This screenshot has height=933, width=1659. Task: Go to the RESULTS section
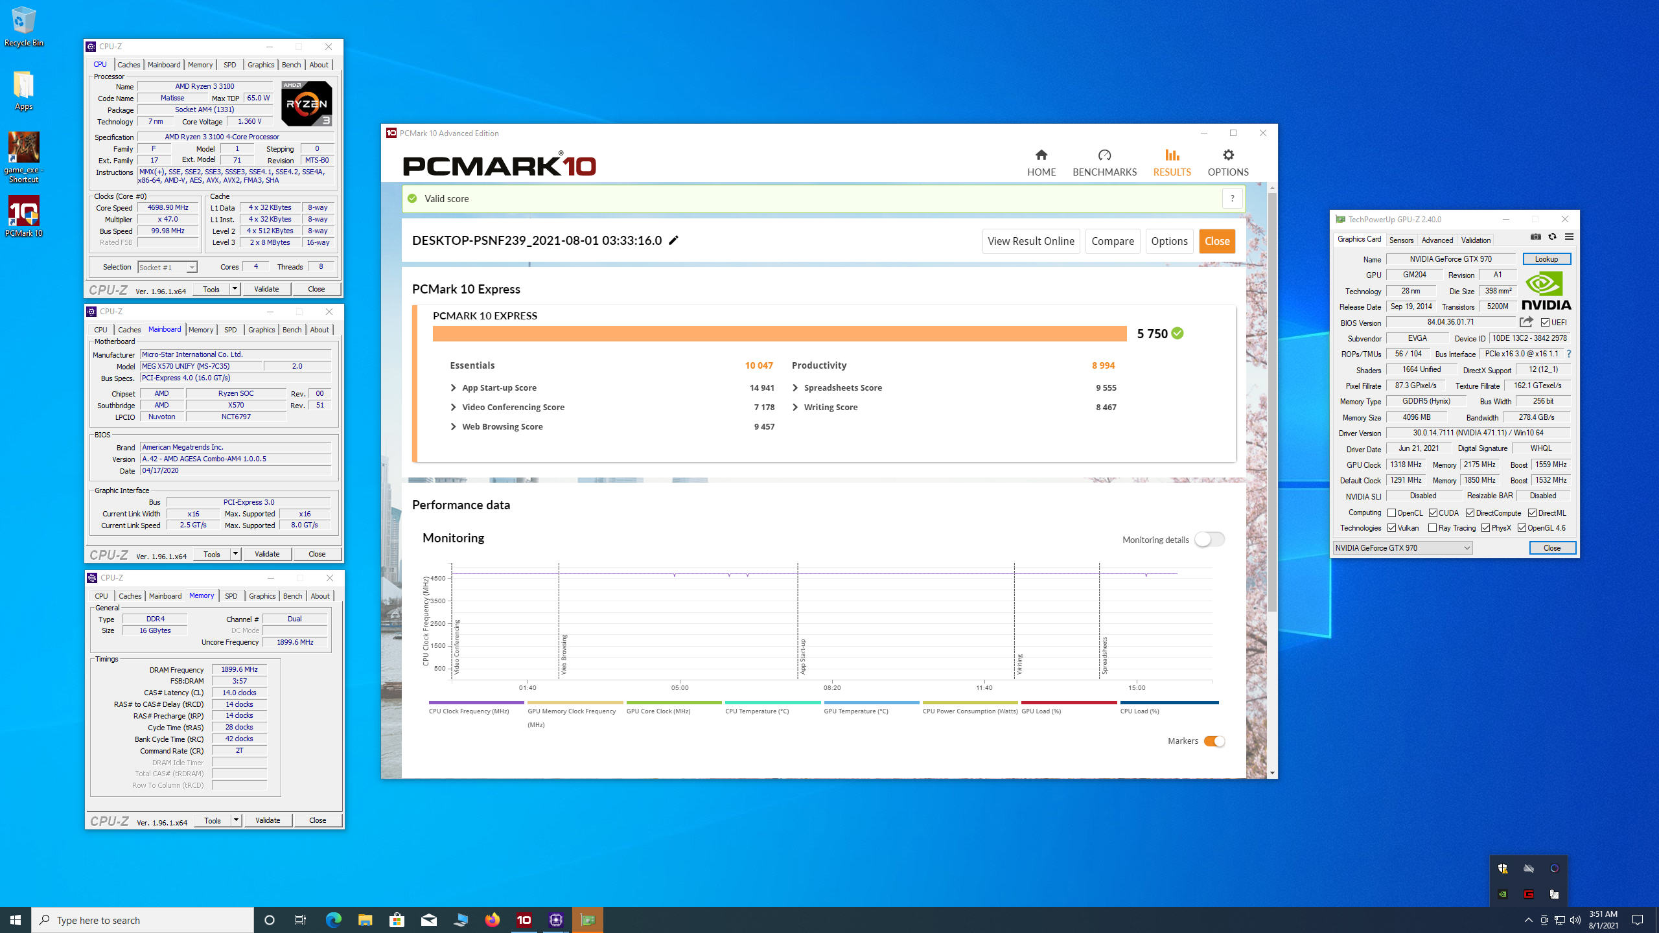click(1172, 163)
